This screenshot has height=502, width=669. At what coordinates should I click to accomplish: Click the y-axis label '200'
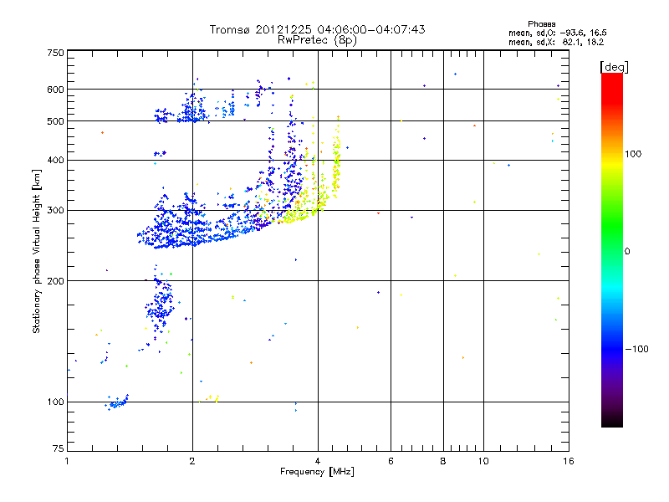[x=55, y=281]
